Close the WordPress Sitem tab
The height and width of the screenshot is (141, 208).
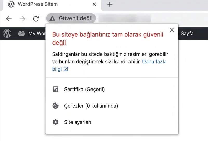94,4
